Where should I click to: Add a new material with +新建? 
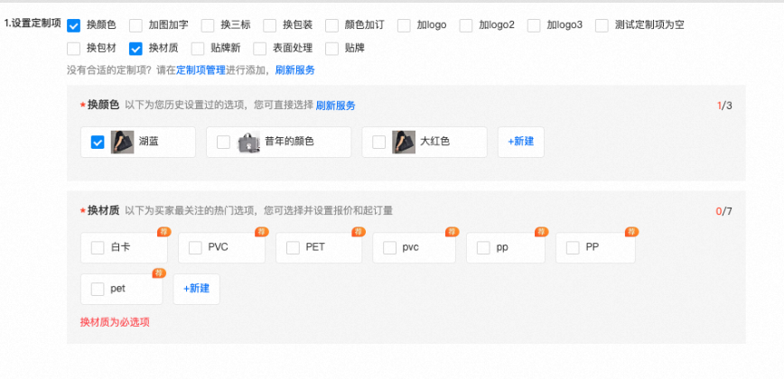197,289
